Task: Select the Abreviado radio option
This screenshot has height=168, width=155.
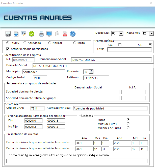Action: [25, 43]
